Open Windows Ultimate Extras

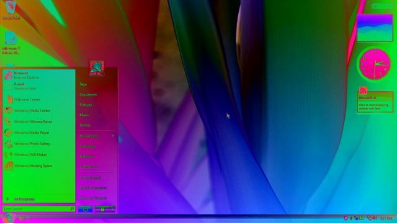(38, 121)
